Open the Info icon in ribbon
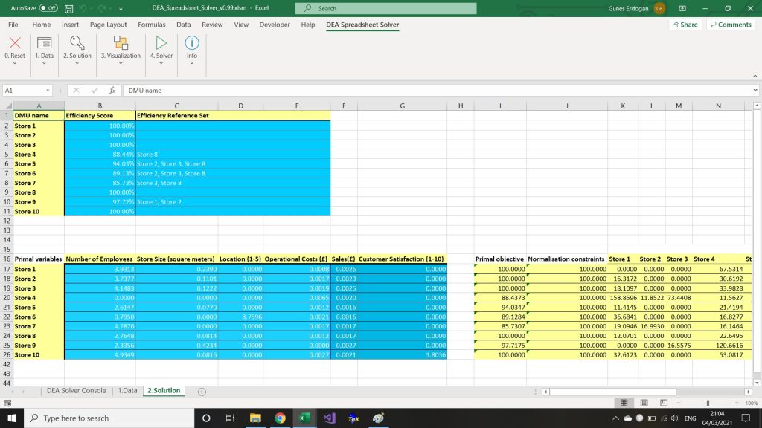The width and height of the screenshot is (762, 428). 191,44
